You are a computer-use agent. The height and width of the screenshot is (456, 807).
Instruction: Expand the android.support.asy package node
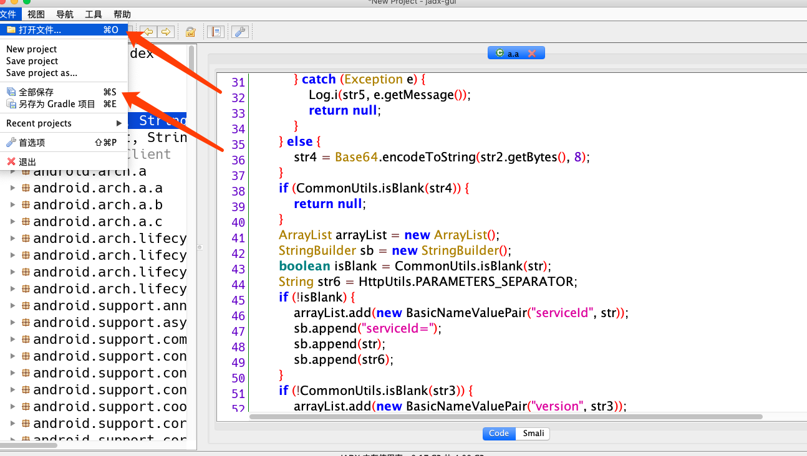(12, 322)
